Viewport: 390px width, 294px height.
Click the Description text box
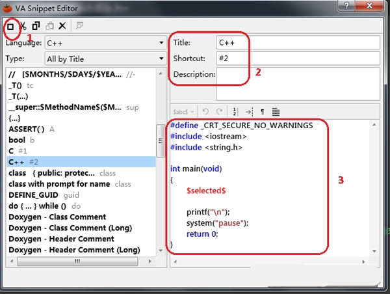[298, 82]
